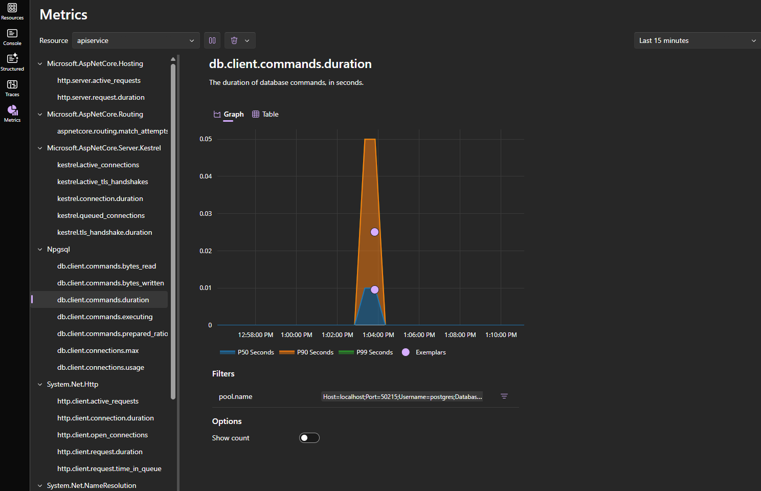The height and width of the screenshot is (491, 761).
Task: Open the pool.name filter icon
Action: (504, 396)
